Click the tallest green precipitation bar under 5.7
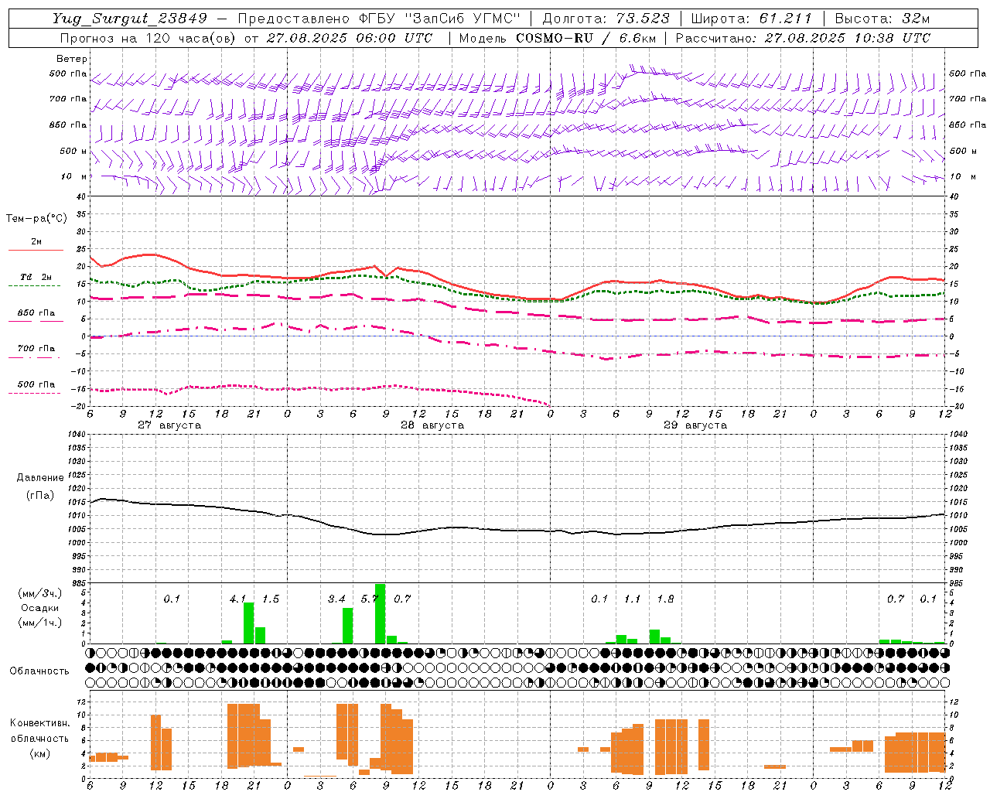 [x=380, y=614]
